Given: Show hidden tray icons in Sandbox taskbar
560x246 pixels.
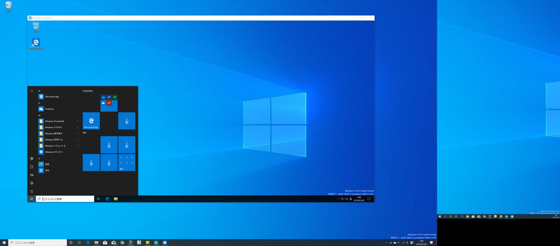Looking at the screenshot, I should 339,199.
